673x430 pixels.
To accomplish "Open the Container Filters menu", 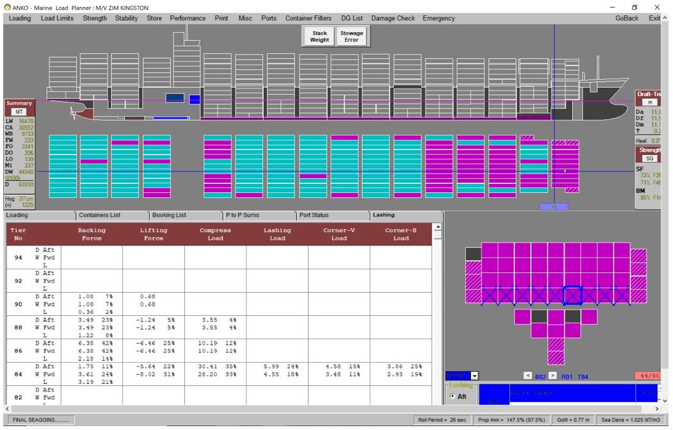I will (x=309, y=19).
